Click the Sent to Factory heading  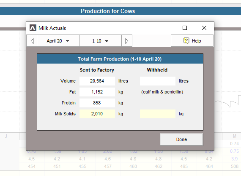pos(97,70)
